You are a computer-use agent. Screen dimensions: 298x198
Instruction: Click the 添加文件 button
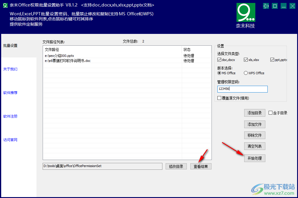pyautogui.click(x=254, y=124)
